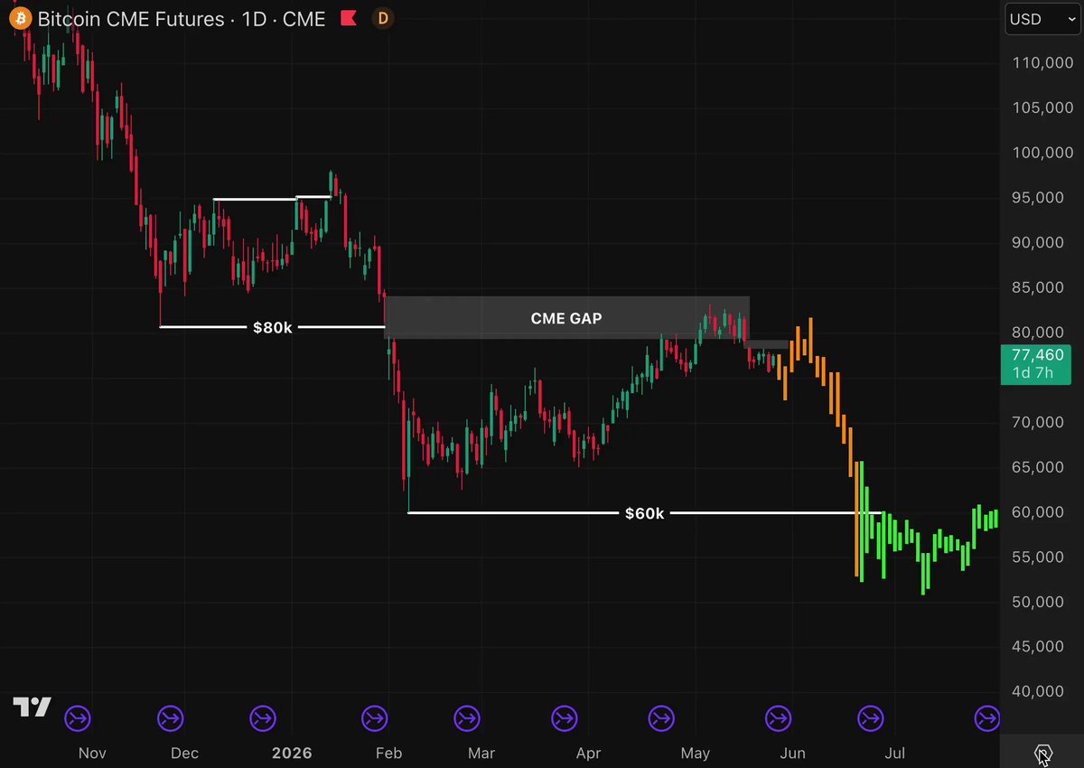This screenshot has width=1084, height=768.
Task: Click the Dec label on the time axis
Action: coord(184,753)
